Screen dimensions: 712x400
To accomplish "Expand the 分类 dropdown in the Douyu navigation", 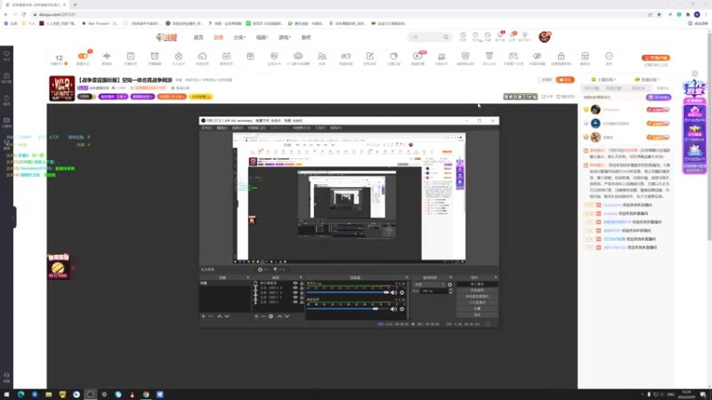I will click(239, 37).
